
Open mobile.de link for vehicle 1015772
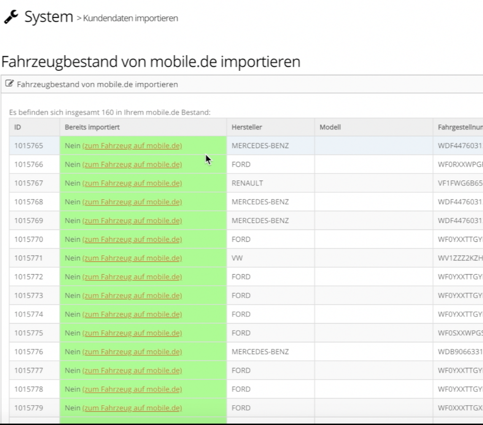(132, 277)
